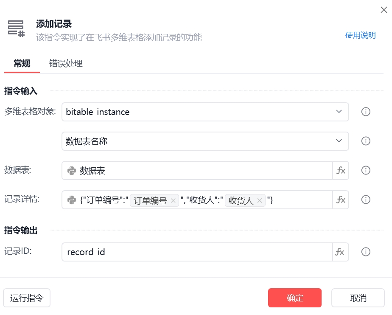The height and width of the screenshot is (315, 392).
Task: Switch to the 错误处理 tab
Action: tap(66, 64)
